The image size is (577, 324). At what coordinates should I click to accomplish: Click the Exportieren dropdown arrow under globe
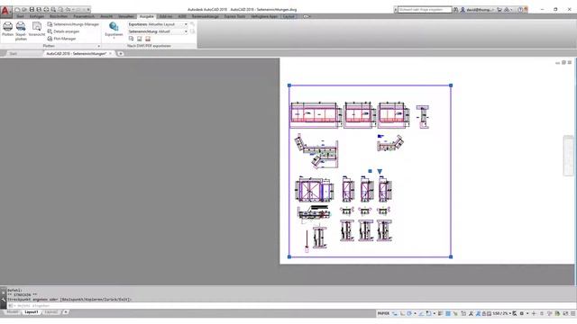click(114, 38)
